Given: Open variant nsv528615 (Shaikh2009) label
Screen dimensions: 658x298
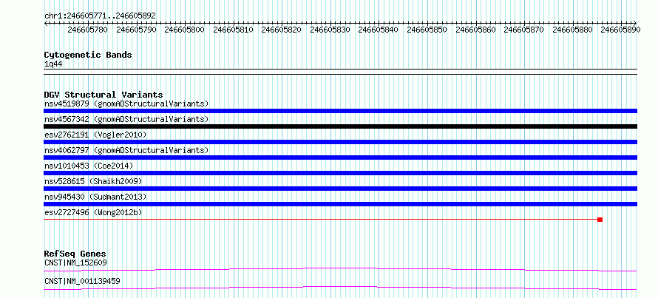Looking at the screenshot, I should [93, 181].
